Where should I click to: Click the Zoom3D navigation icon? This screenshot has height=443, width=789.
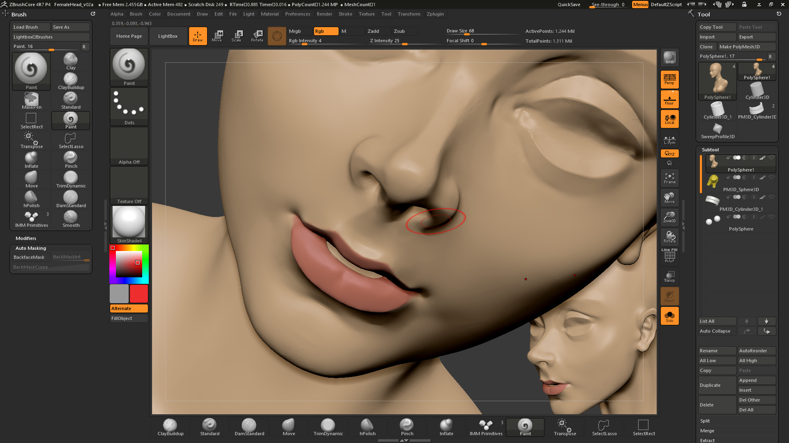pos(669,217)
